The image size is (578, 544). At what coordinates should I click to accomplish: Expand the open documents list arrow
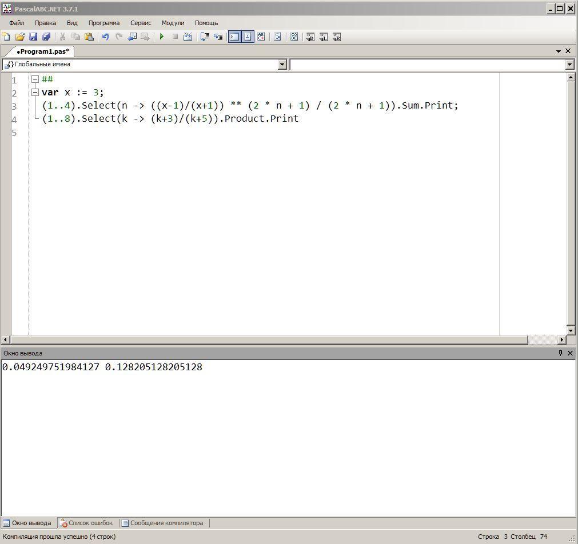point(559,51)
